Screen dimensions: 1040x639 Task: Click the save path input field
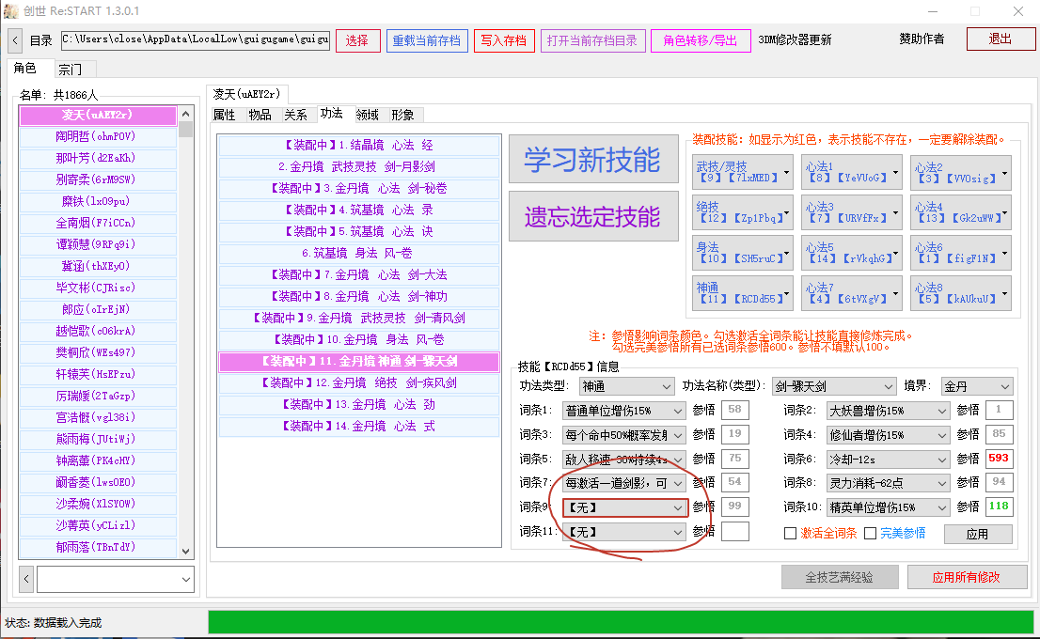196,39
